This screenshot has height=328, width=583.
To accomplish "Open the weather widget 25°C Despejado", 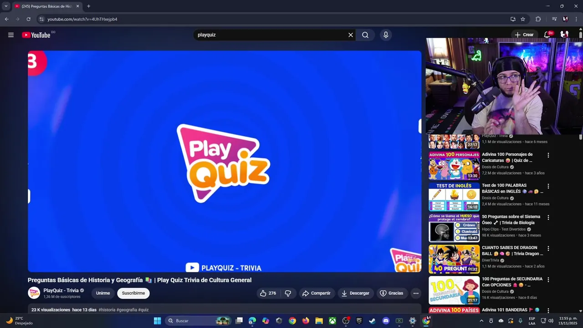I will pos(18,321).
